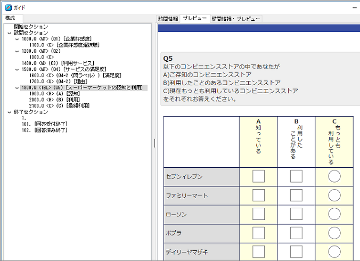Choose もっとも利用している for ローソン
The width and height of the screenshot is (360, 261).
pos(334,214)
